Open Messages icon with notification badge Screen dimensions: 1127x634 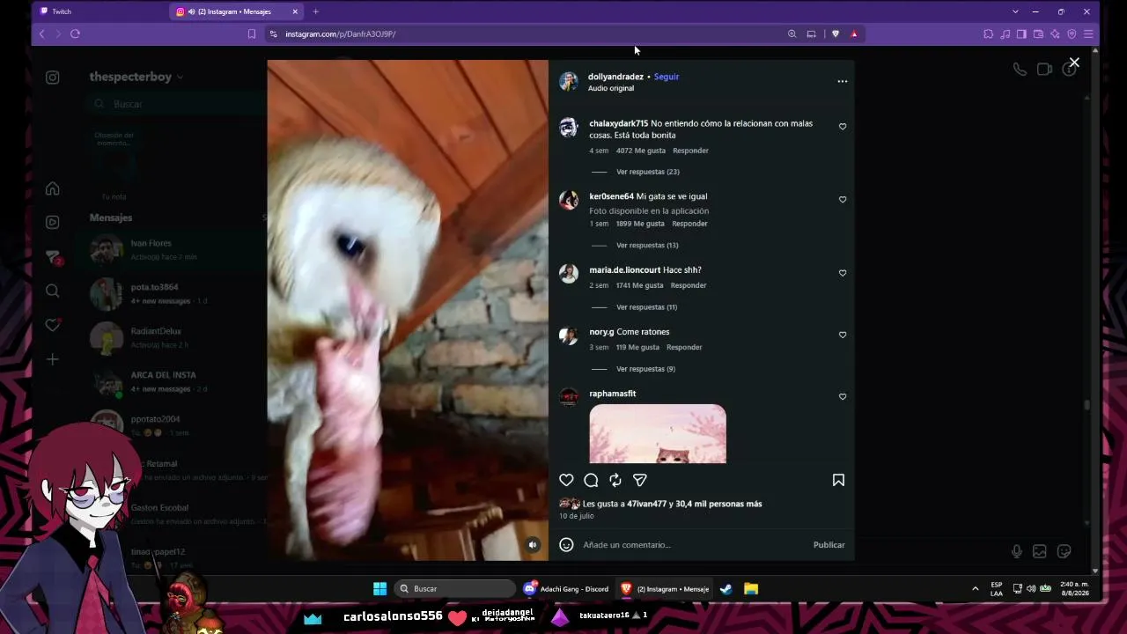click(53, 256)
